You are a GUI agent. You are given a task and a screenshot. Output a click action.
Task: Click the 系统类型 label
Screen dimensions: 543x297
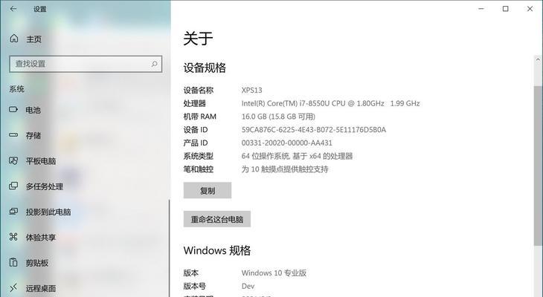199,156
